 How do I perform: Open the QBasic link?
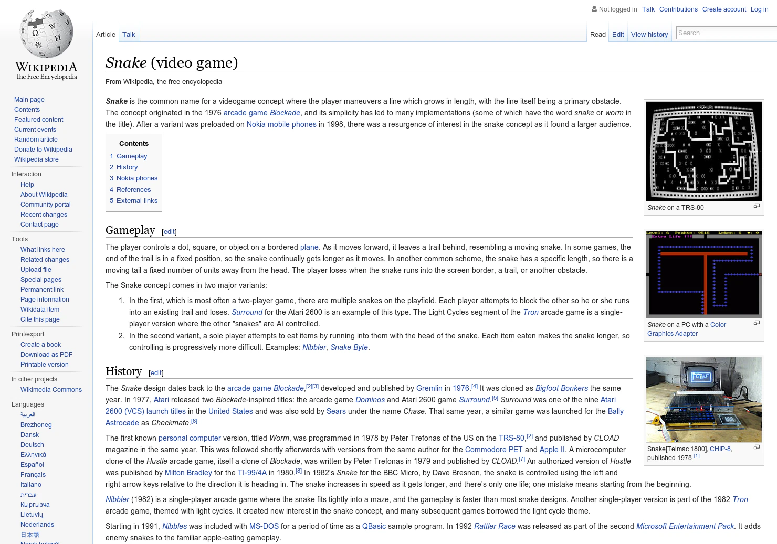374,526
